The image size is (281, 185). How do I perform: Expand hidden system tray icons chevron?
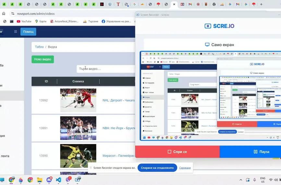click(x=240, y=179)
